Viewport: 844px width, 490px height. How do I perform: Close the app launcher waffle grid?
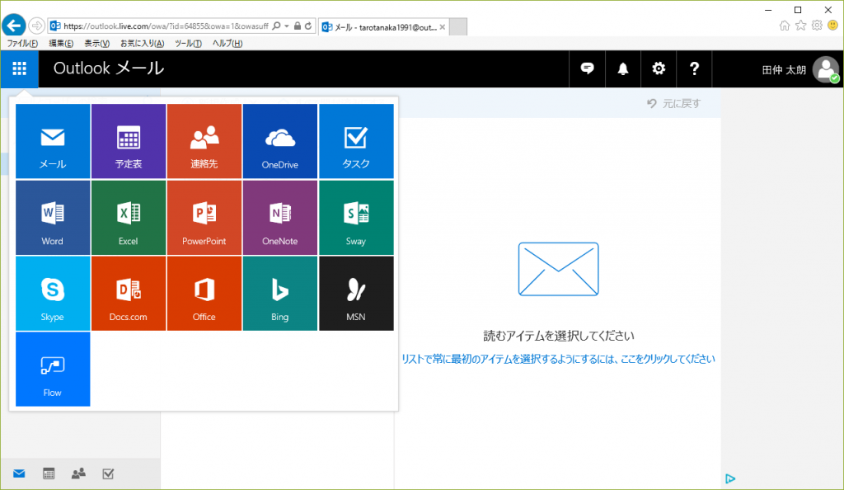20,68
